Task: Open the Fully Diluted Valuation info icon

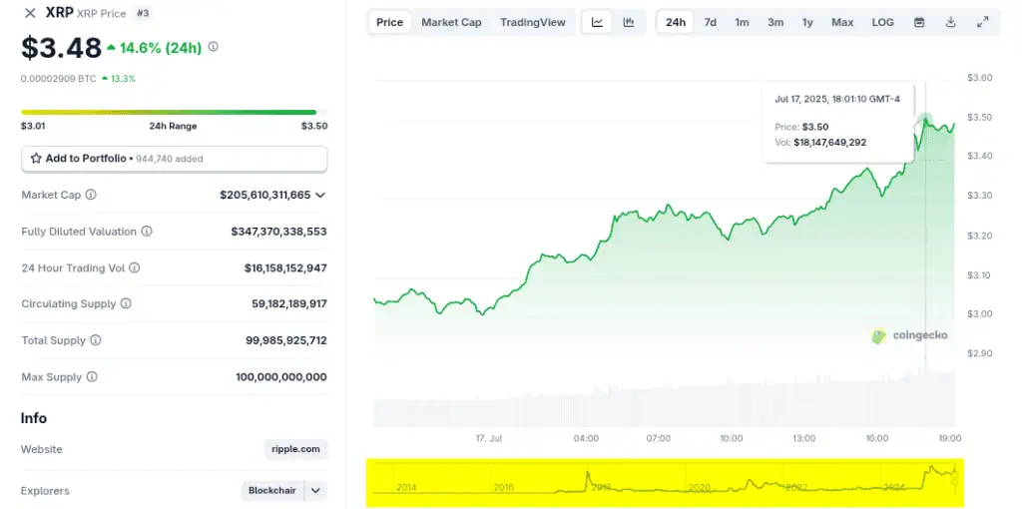Action: point(147,232)
